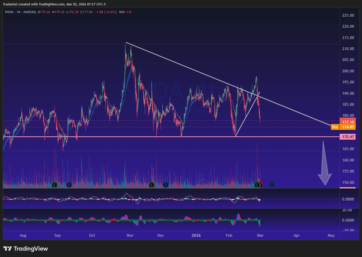This screenshot has height=257, width=362.
Task: Click the 165.00 price axis label
Action: coord(348,149)
